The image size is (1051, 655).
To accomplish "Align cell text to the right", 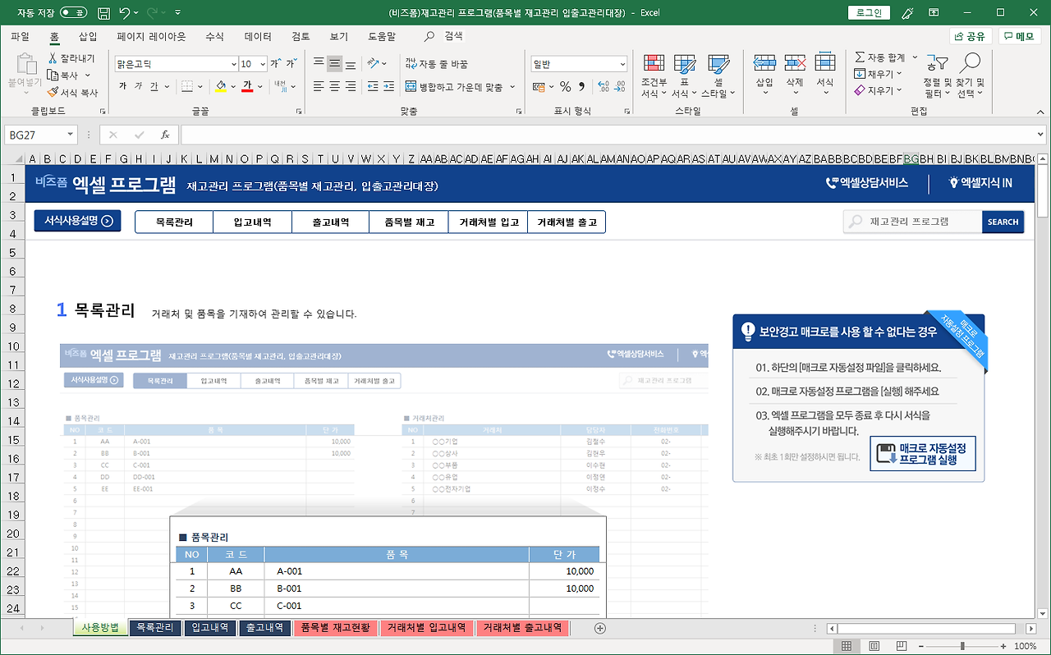I will pos(350,86).
